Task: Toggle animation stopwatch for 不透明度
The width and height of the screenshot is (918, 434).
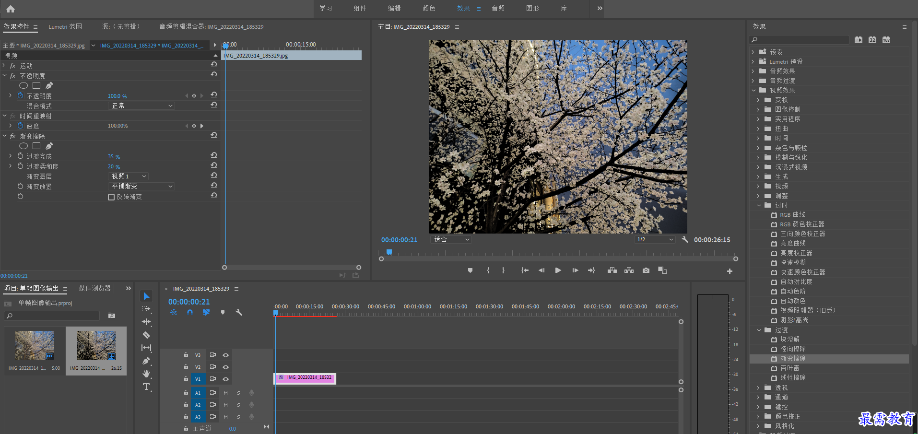Action: (x=20, y=95)
